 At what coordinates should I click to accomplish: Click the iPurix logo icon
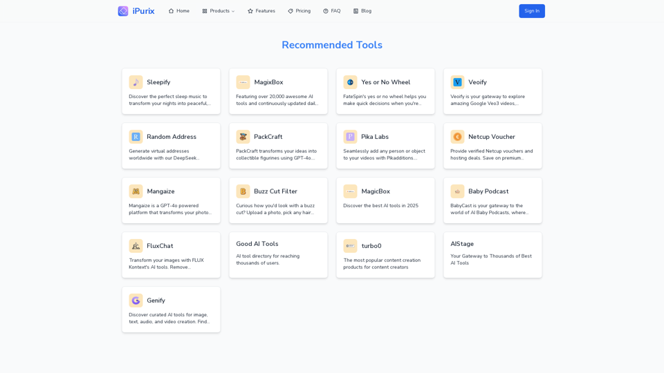click(123, 11)
